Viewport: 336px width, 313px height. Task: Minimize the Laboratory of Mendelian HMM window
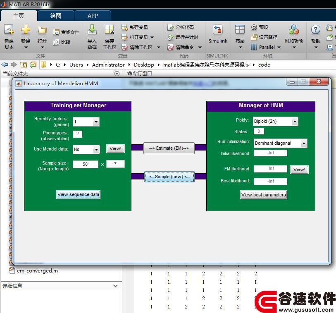(x=292, y=82)
